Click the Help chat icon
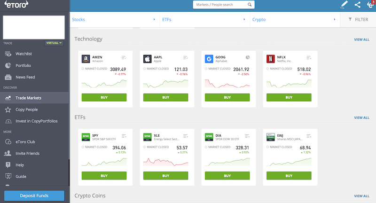This screenshot has width=376, height=203. pyautogui.click(x=8, y=165)
